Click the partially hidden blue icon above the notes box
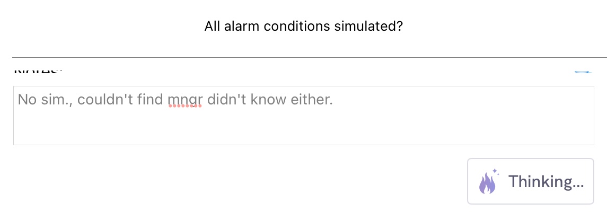Screen dimensions: 607x212 pyautogui.click(x=583, y=72)
